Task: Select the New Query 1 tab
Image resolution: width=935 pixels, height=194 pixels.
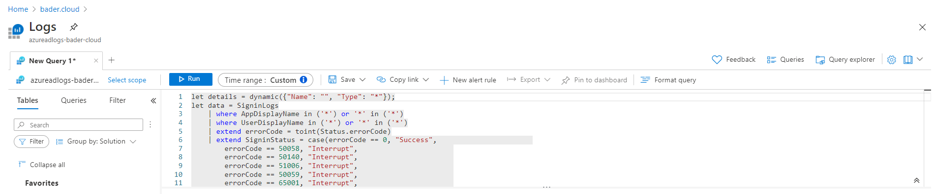Action: point(52,61)
